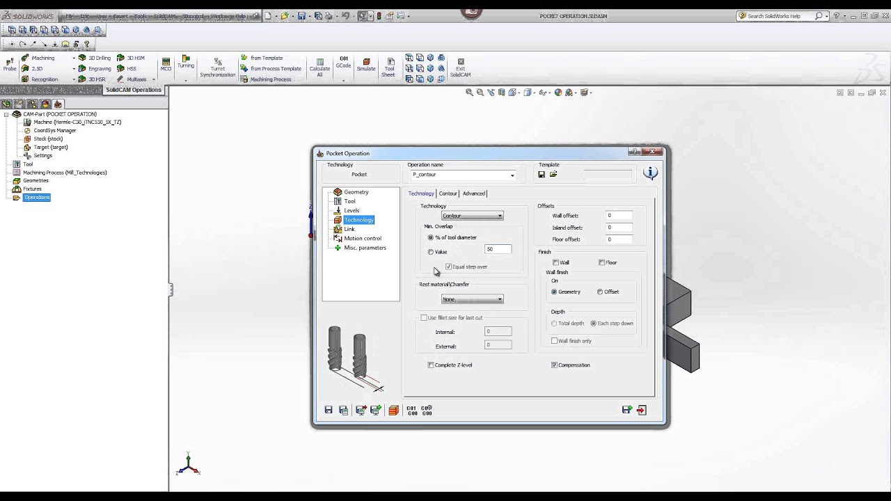Click the Wall offset input field

(x=619, y=216)
